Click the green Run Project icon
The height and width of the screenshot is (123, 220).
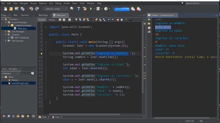[91, 9]
